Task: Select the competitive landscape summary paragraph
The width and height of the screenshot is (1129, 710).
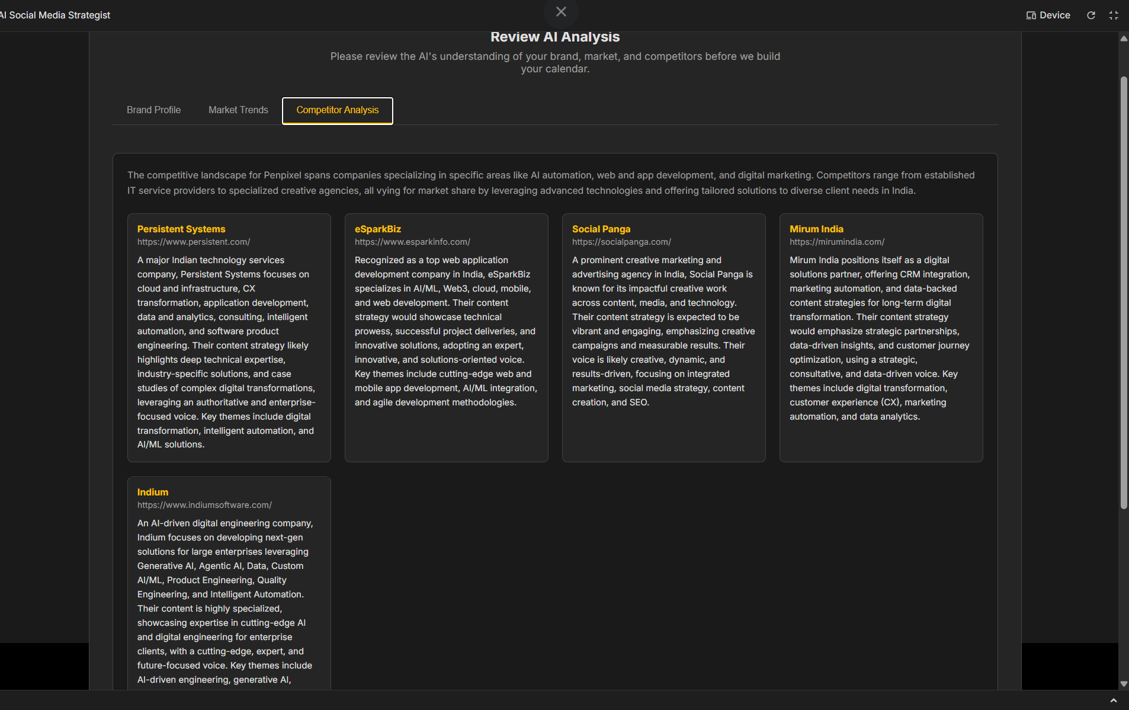Action: [551, 183]
